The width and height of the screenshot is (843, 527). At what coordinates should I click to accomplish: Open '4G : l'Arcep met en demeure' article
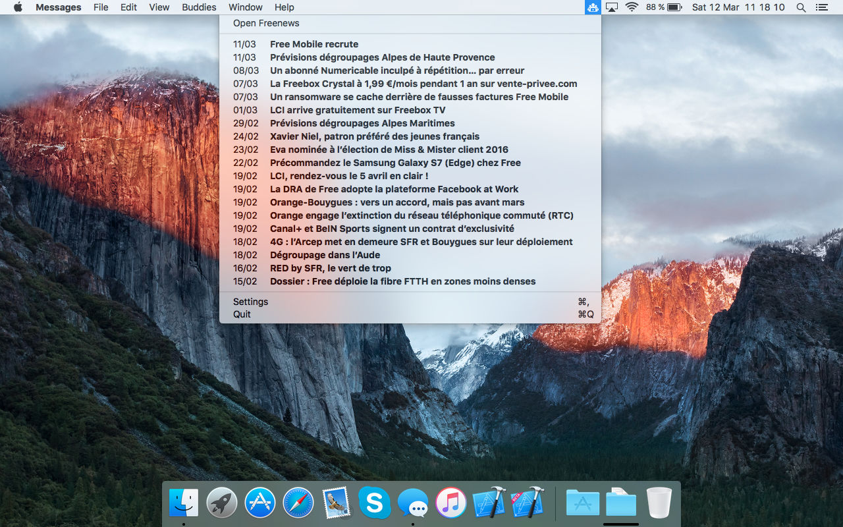(x=410, y=242)
